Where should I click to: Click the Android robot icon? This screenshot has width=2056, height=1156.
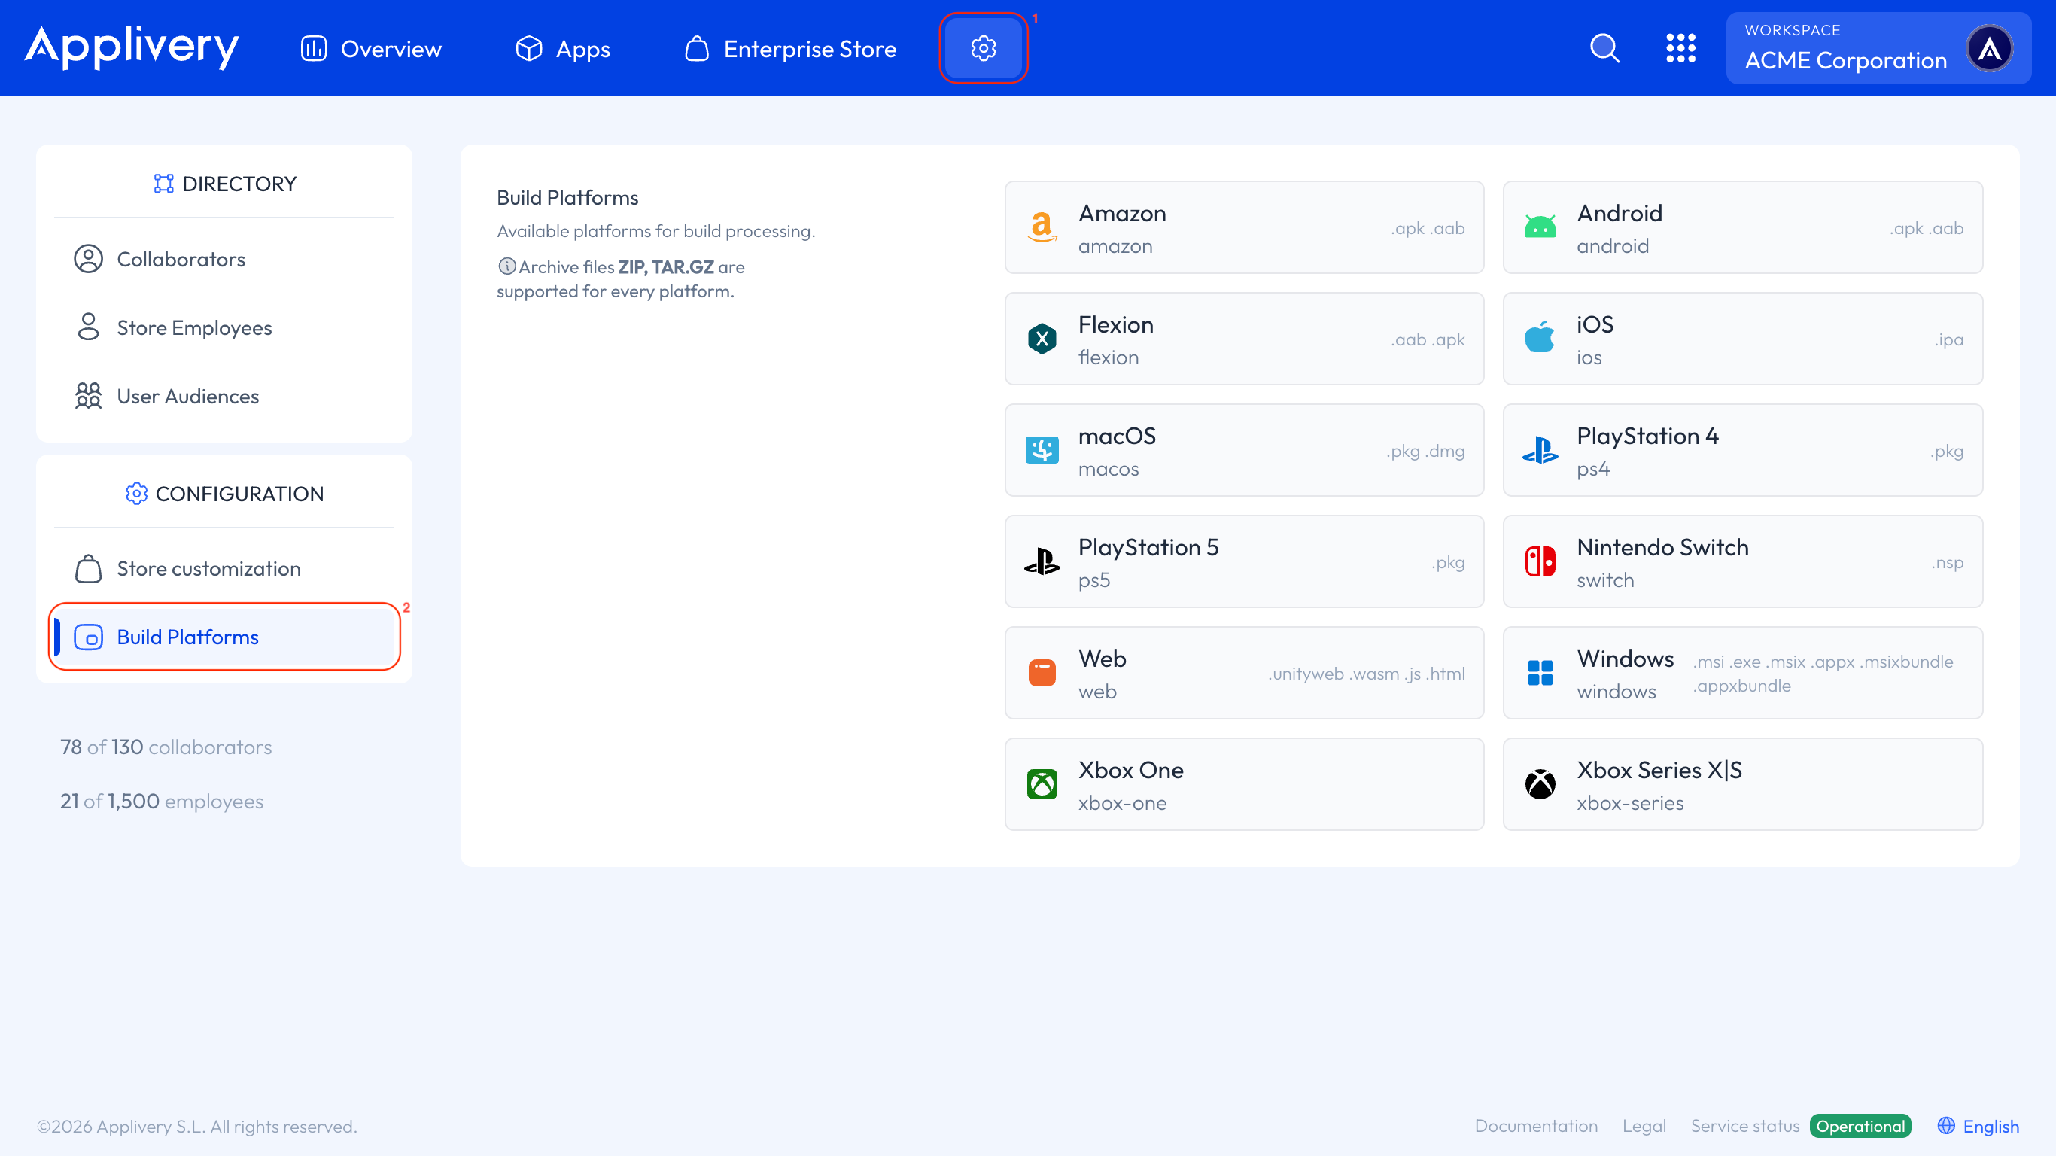point(1540,227)
